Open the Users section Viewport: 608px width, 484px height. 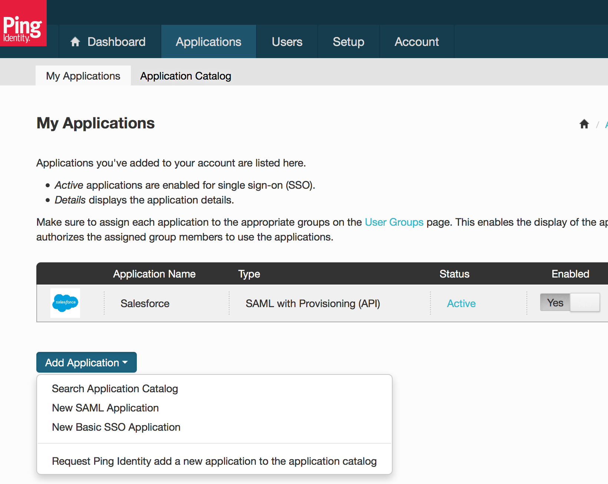tap(287, 41)
